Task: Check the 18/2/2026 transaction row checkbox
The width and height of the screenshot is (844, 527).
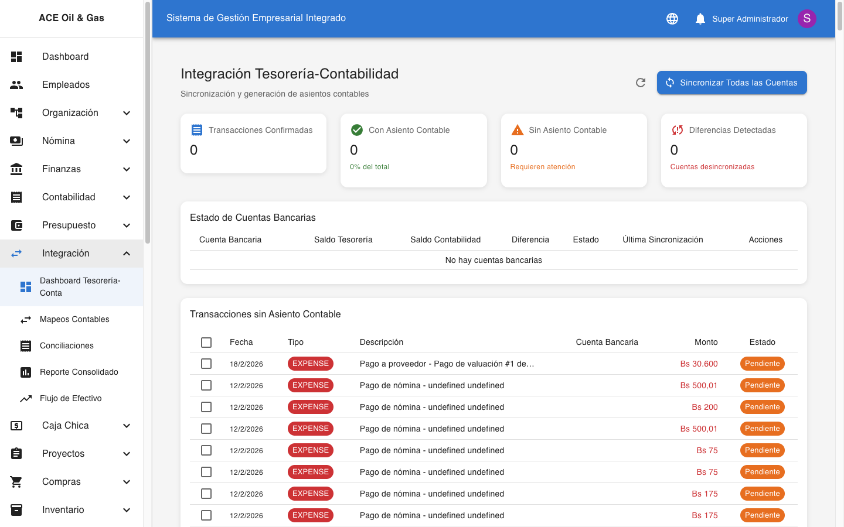Action: (206, 364)
